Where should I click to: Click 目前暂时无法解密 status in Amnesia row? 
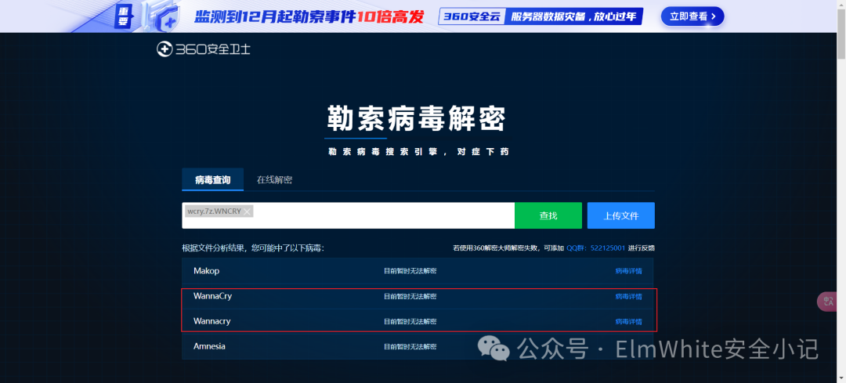tap(410, 346)
